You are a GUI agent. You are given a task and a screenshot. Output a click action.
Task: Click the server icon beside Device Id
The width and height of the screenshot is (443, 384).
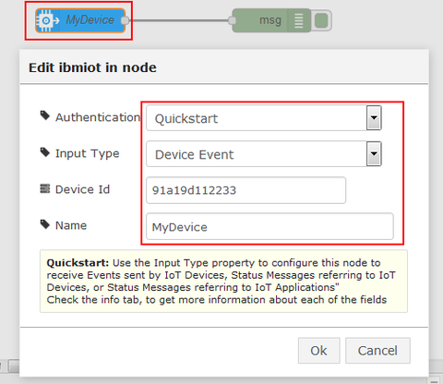click(45, 188)
